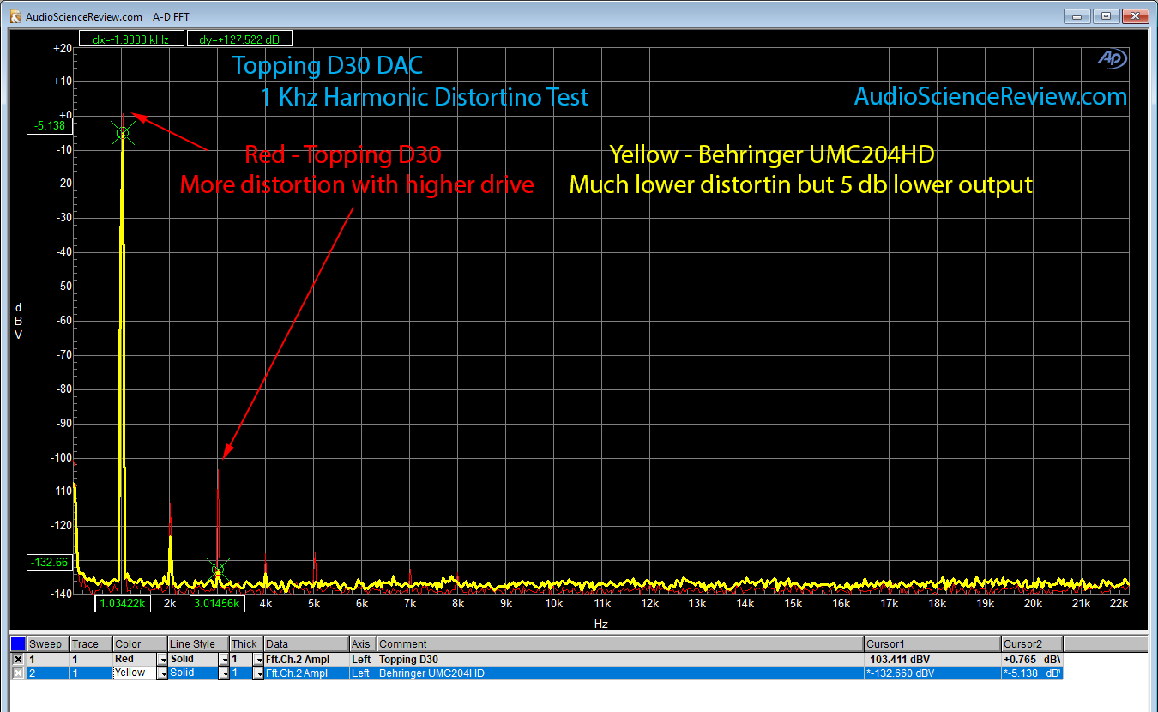1158x712 pixels.
Task: Click the Comment column header
Action: (x=620, y=643)
